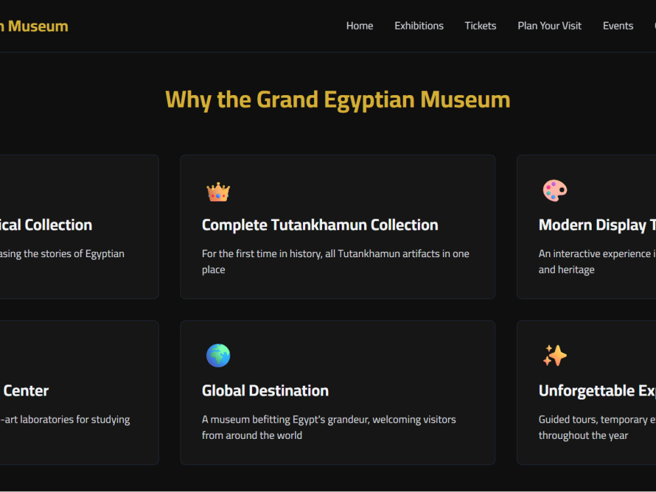Click the sparkles icon on Unforgettable card
This screenshot has height=492, width=656.
pyautogui.click(x=555, y=356)
